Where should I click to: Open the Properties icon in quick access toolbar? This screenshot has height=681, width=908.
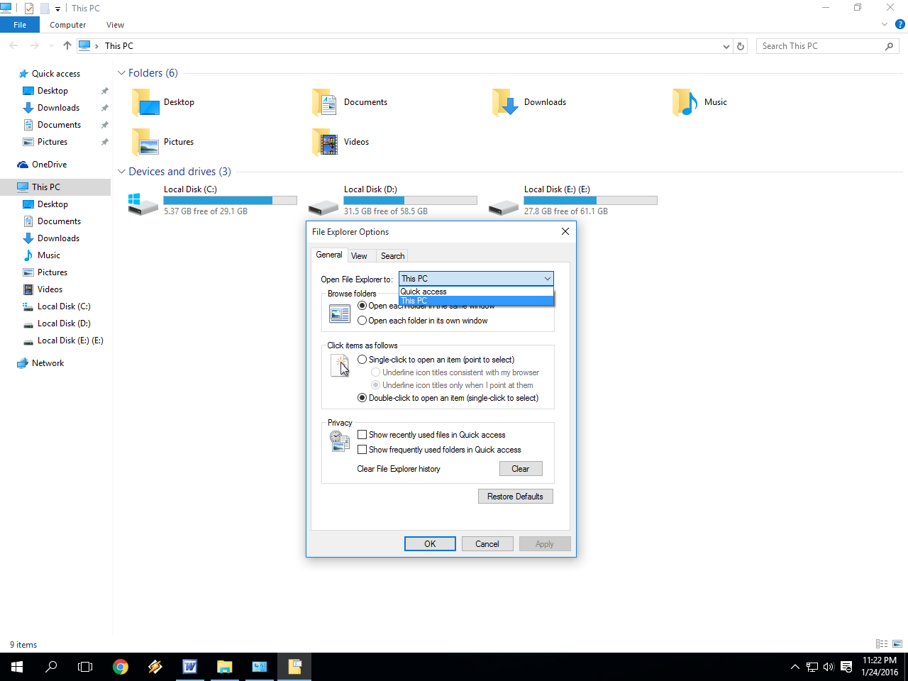[29, 9]
